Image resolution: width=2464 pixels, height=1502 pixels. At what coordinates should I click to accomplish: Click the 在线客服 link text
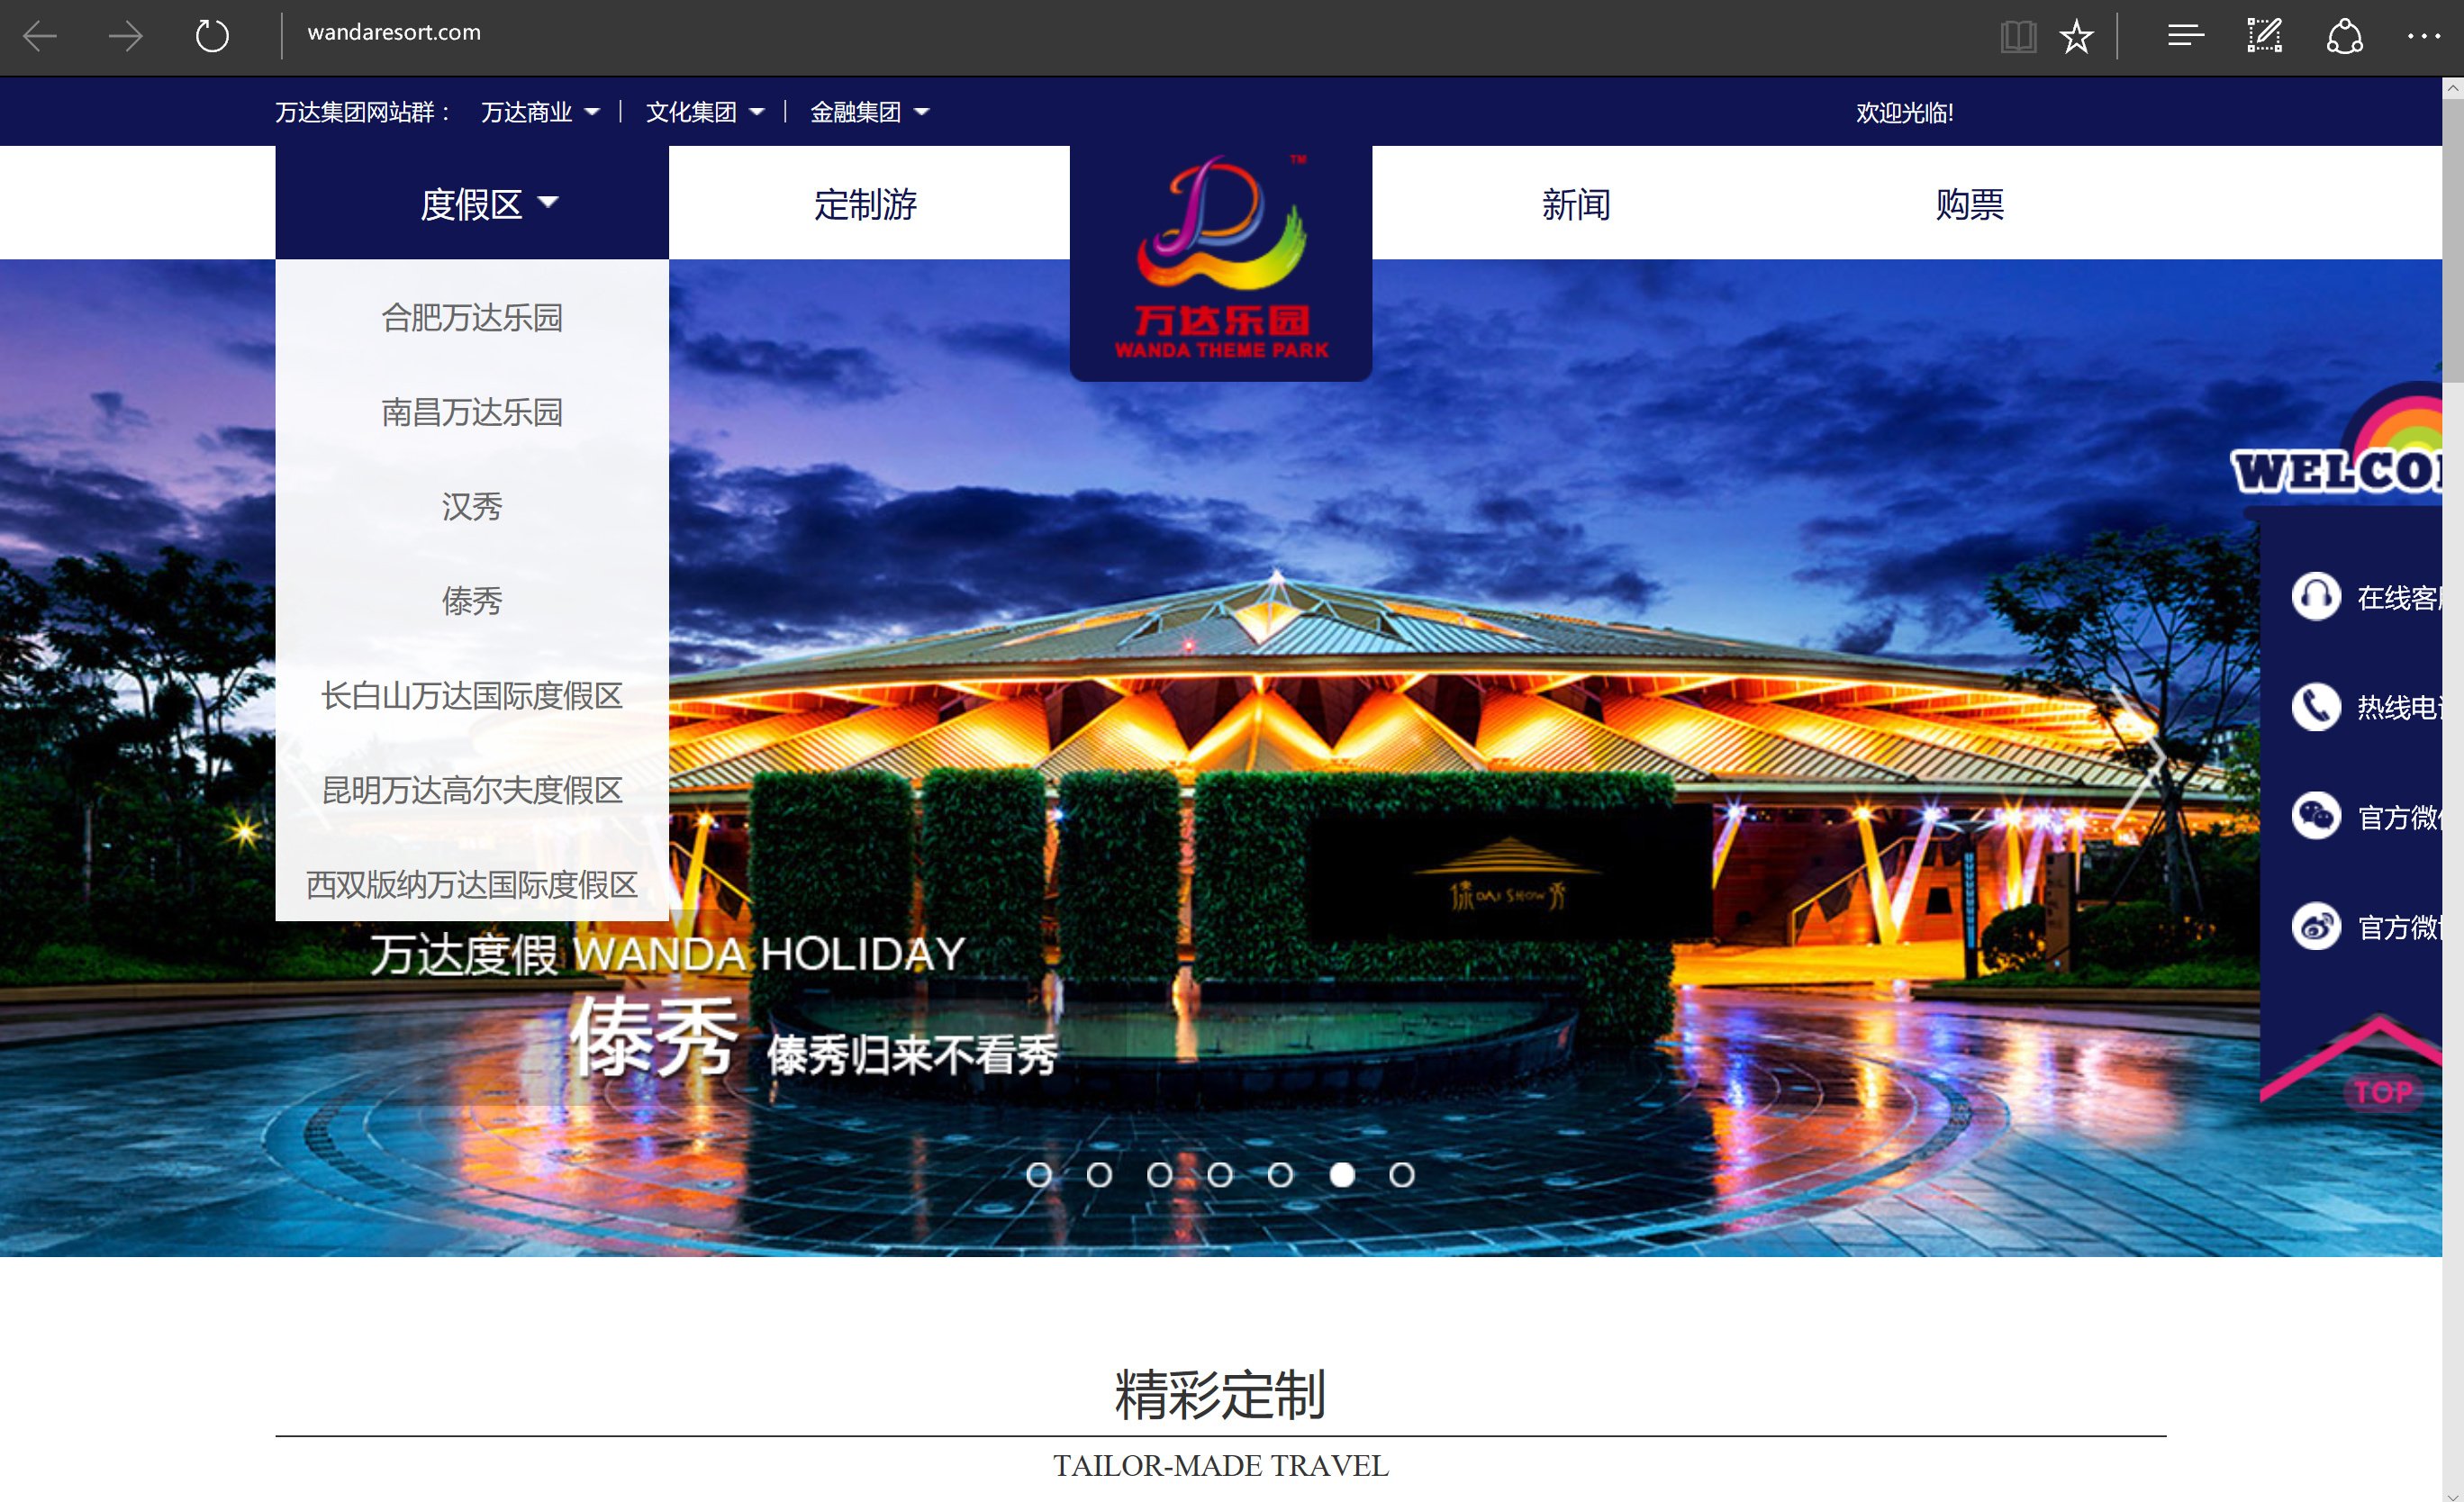2399,598
